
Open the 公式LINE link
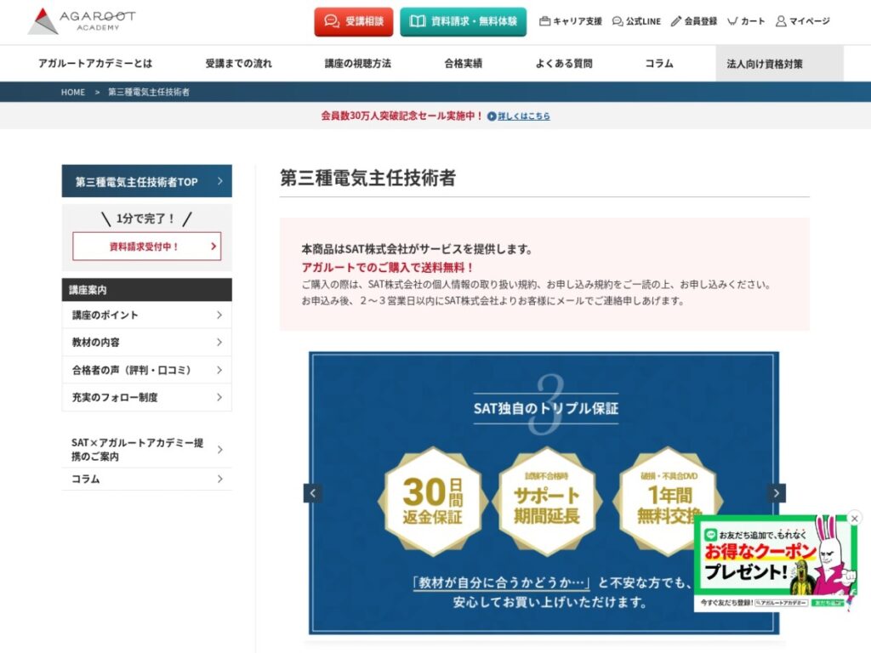pyautogui.click(x=636, y=21)
